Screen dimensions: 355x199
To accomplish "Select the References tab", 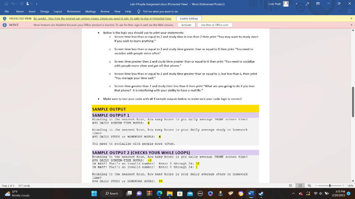I will coord(73,11).
